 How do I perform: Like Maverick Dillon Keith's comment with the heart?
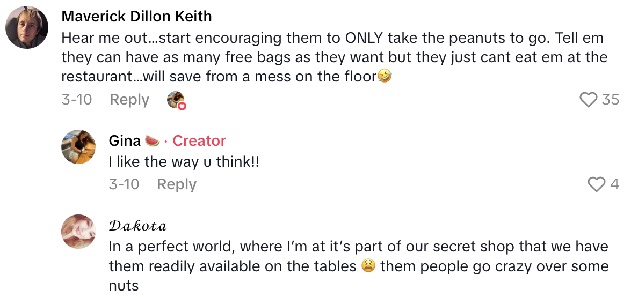(589, 100)
